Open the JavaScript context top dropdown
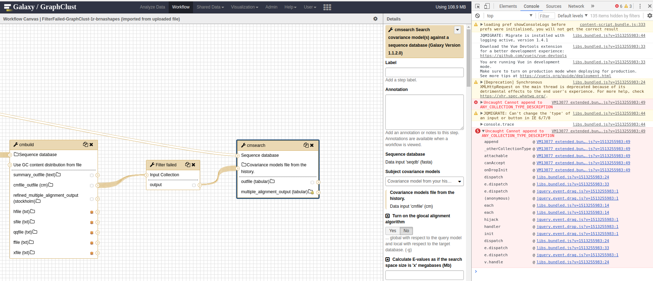This screenshot has height=281, width=653. tap(509, 16)
